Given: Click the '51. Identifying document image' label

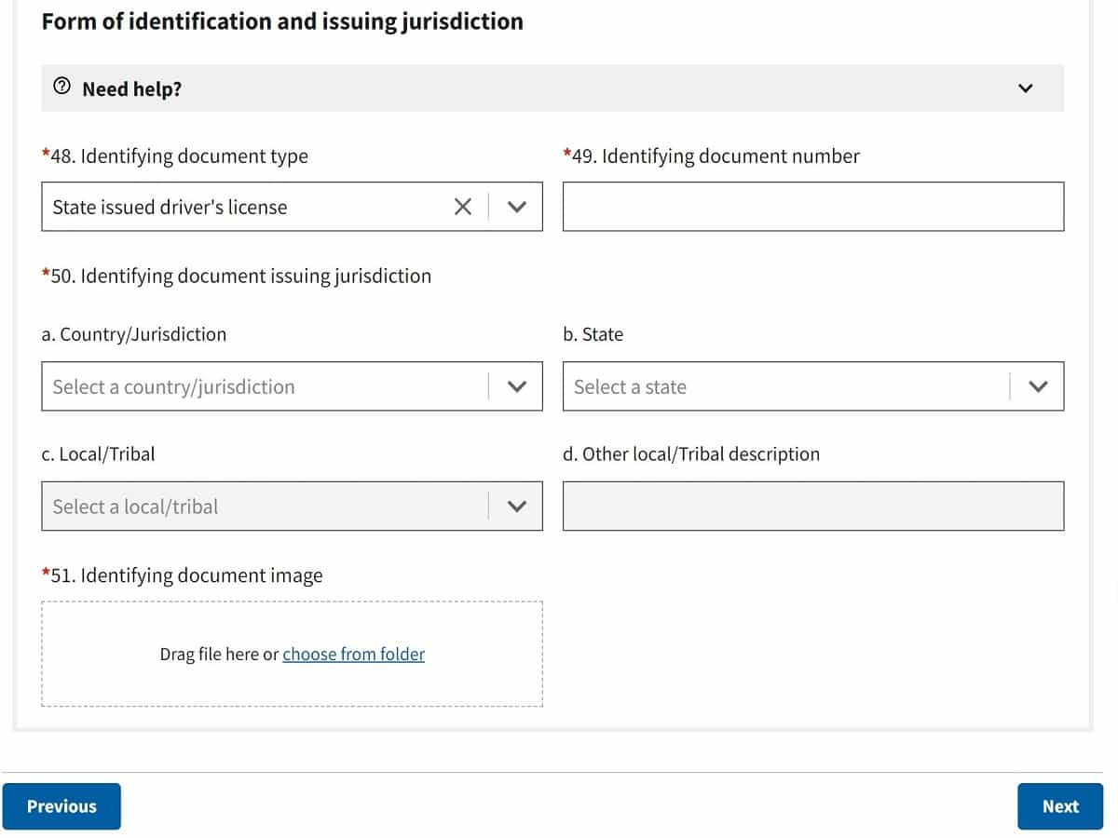Looking at the screenshot, I should point(186,575).
